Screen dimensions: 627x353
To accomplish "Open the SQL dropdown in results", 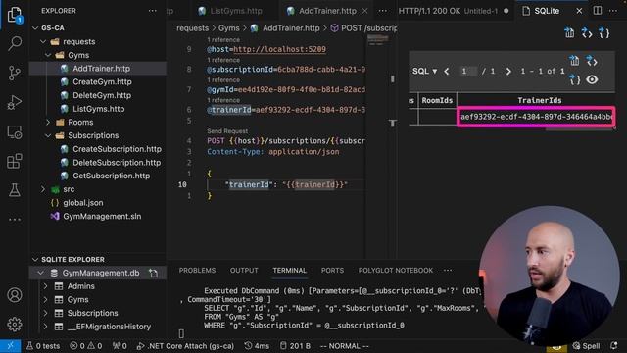I will pyautogui.click(x=424, y=72).
